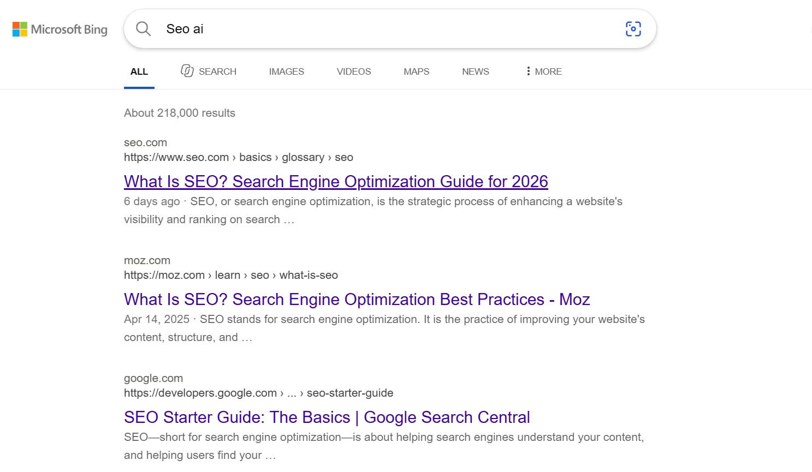Open the Moz 'Best Practices' result link
Viewport: 812px width, 472px height.
[357, 299]
